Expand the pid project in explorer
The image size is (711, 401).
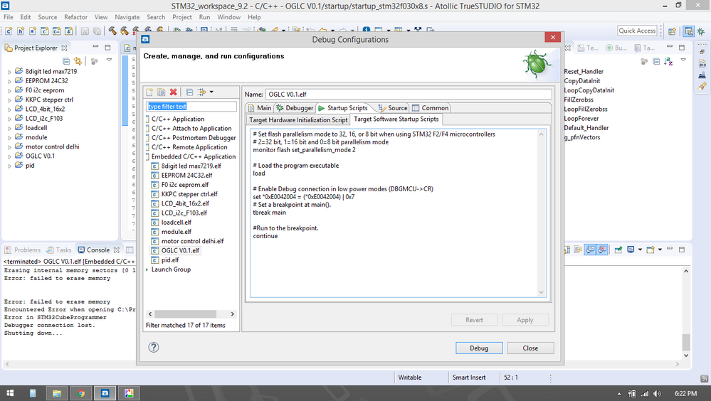9,166
